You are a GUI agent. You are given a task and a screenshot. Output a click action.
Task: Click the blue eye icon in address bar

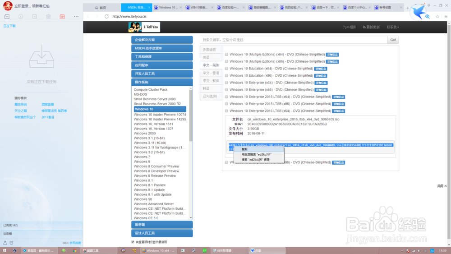[x=428, y=16]
